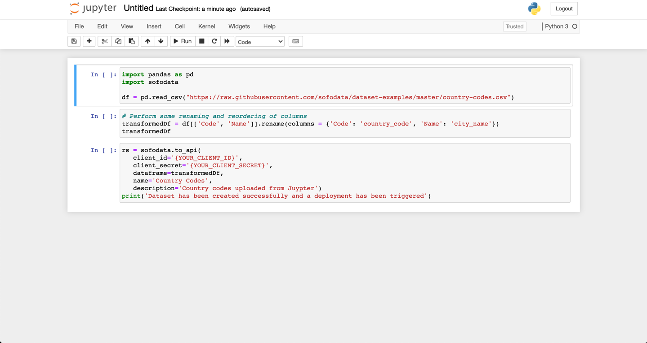Click 'import sofodata' line
Viewport: 647px width, 343px height.
pos(150,82)
